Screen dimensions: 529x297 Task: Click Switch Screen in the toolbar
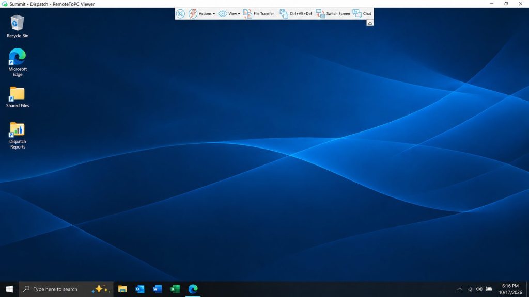pos(333,14)
